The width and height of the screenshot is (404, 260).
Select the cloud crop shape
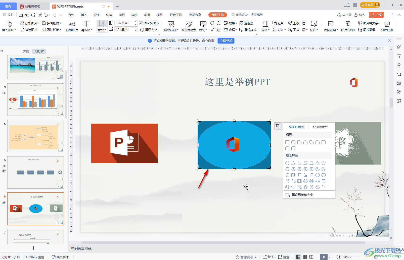click(318, 187)
